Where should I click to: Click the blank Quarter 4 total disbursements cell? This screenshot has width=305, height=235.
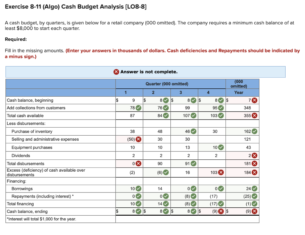point(212,164)
